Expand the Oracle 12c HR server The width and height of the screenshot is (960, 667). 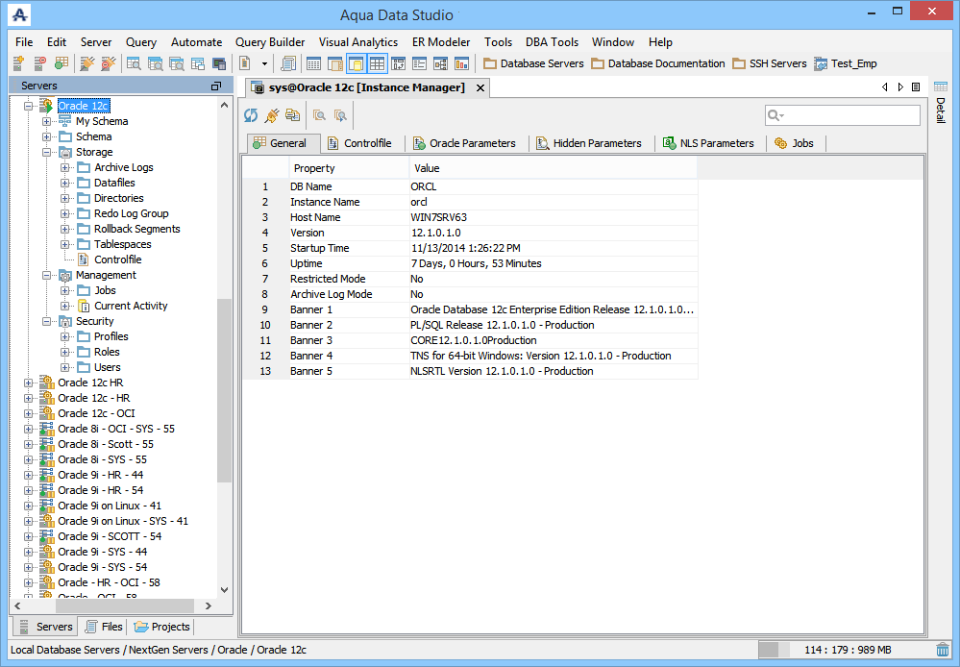pyautogui.click(x=28, y=383)
